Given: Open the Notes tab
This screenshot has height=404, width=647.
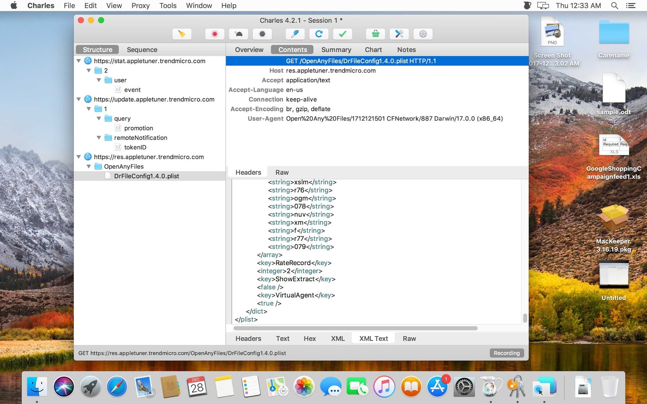Looking at the screenshot, I should coord(406,50).
